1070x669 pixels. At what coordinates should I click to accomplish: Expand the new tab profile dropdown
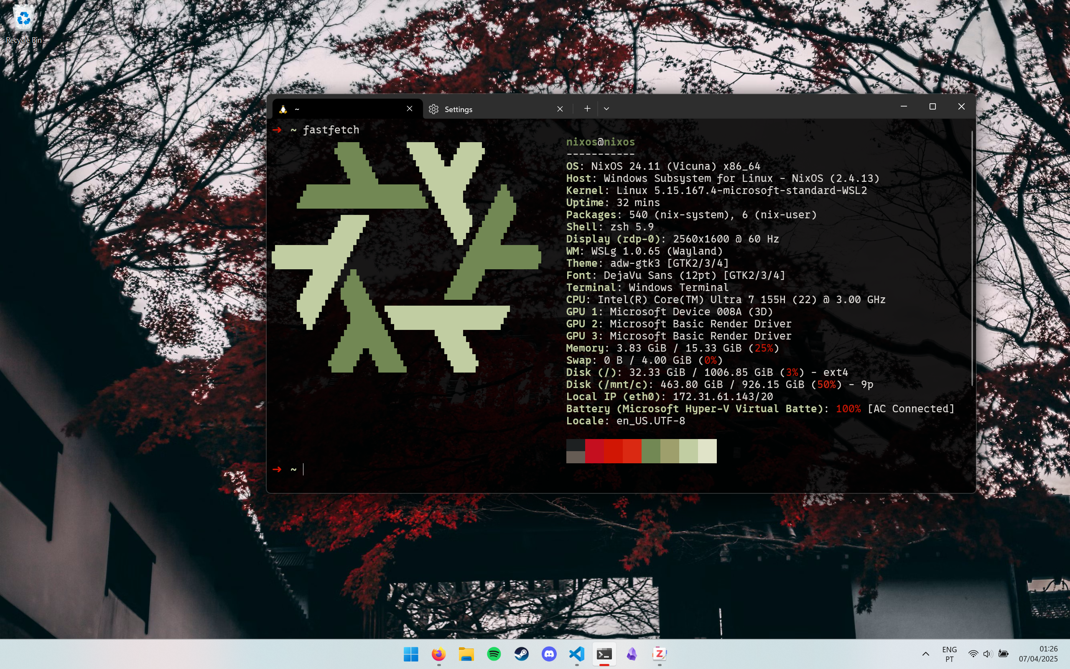pyautogui.click(x=606, y=109)
